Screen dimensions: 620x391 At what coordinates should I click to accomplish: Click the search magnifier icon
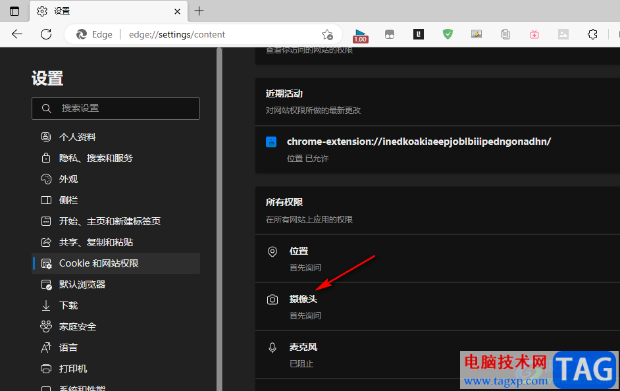tap(46, 109)
